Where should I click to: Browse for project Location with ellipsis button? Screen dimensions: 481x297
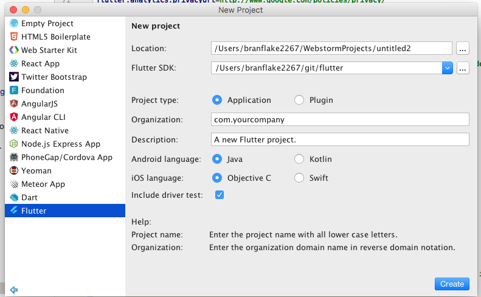click(463, 47)
